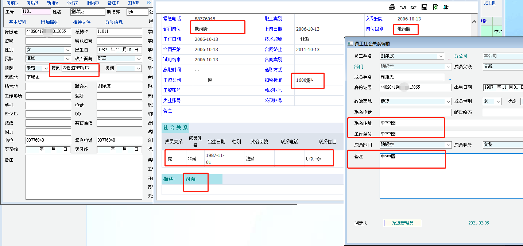The width and height of the screenshot is (523, 246).
Task: Click the 删除D menu item
Action: pos(93,3)
